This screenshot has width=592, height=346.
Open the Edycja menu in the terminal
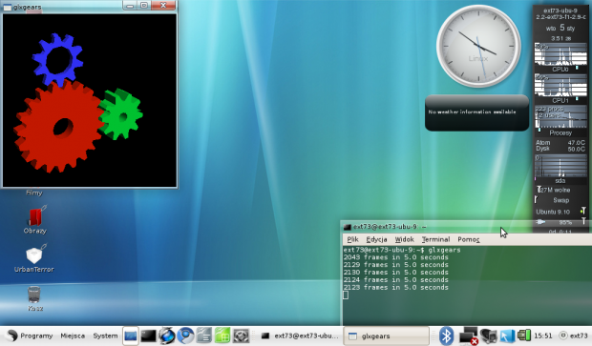(x=376, y=239)
